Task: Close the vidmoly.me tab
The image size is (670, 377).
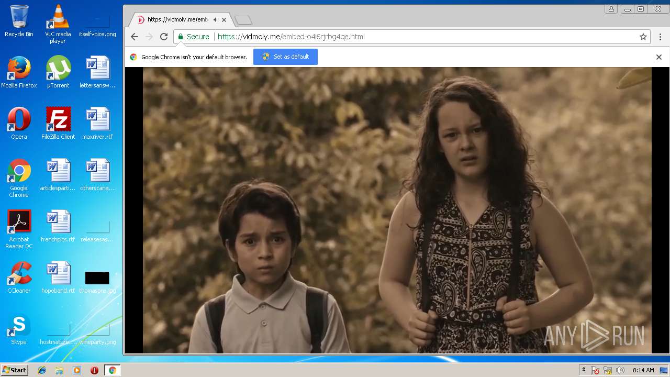Action: point(224,20)
